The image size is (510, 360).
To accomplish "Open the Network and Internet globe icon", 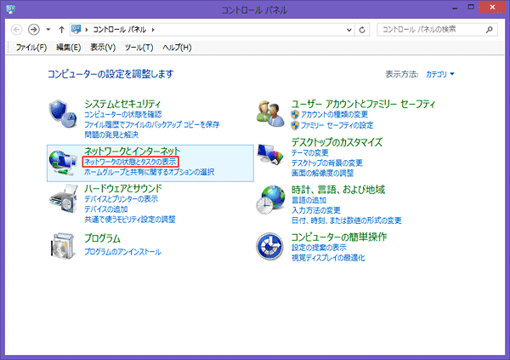I will (x=63, y=163).
